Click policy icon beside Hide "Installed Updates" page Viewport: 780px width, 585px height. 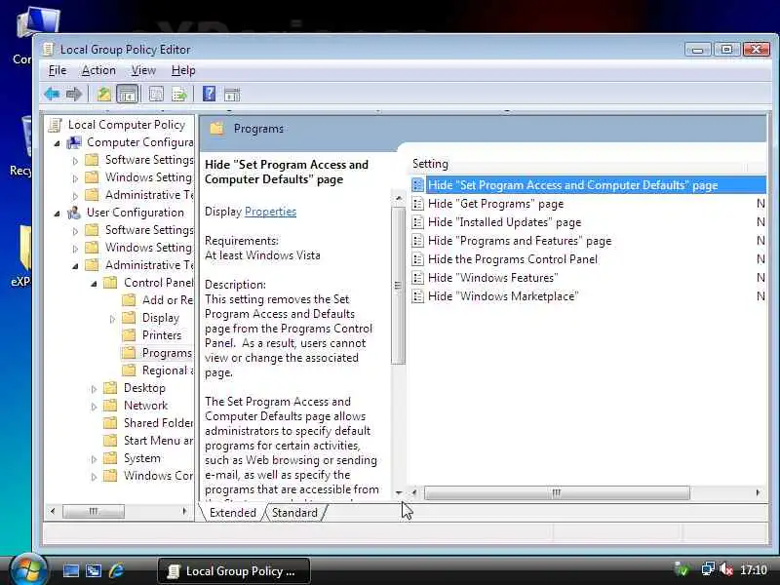[418, 222]
